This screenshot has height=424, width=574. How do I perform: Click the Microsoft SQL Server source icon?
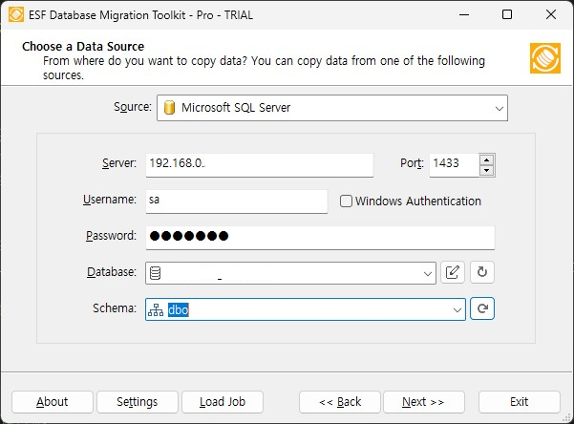point(169,108)
